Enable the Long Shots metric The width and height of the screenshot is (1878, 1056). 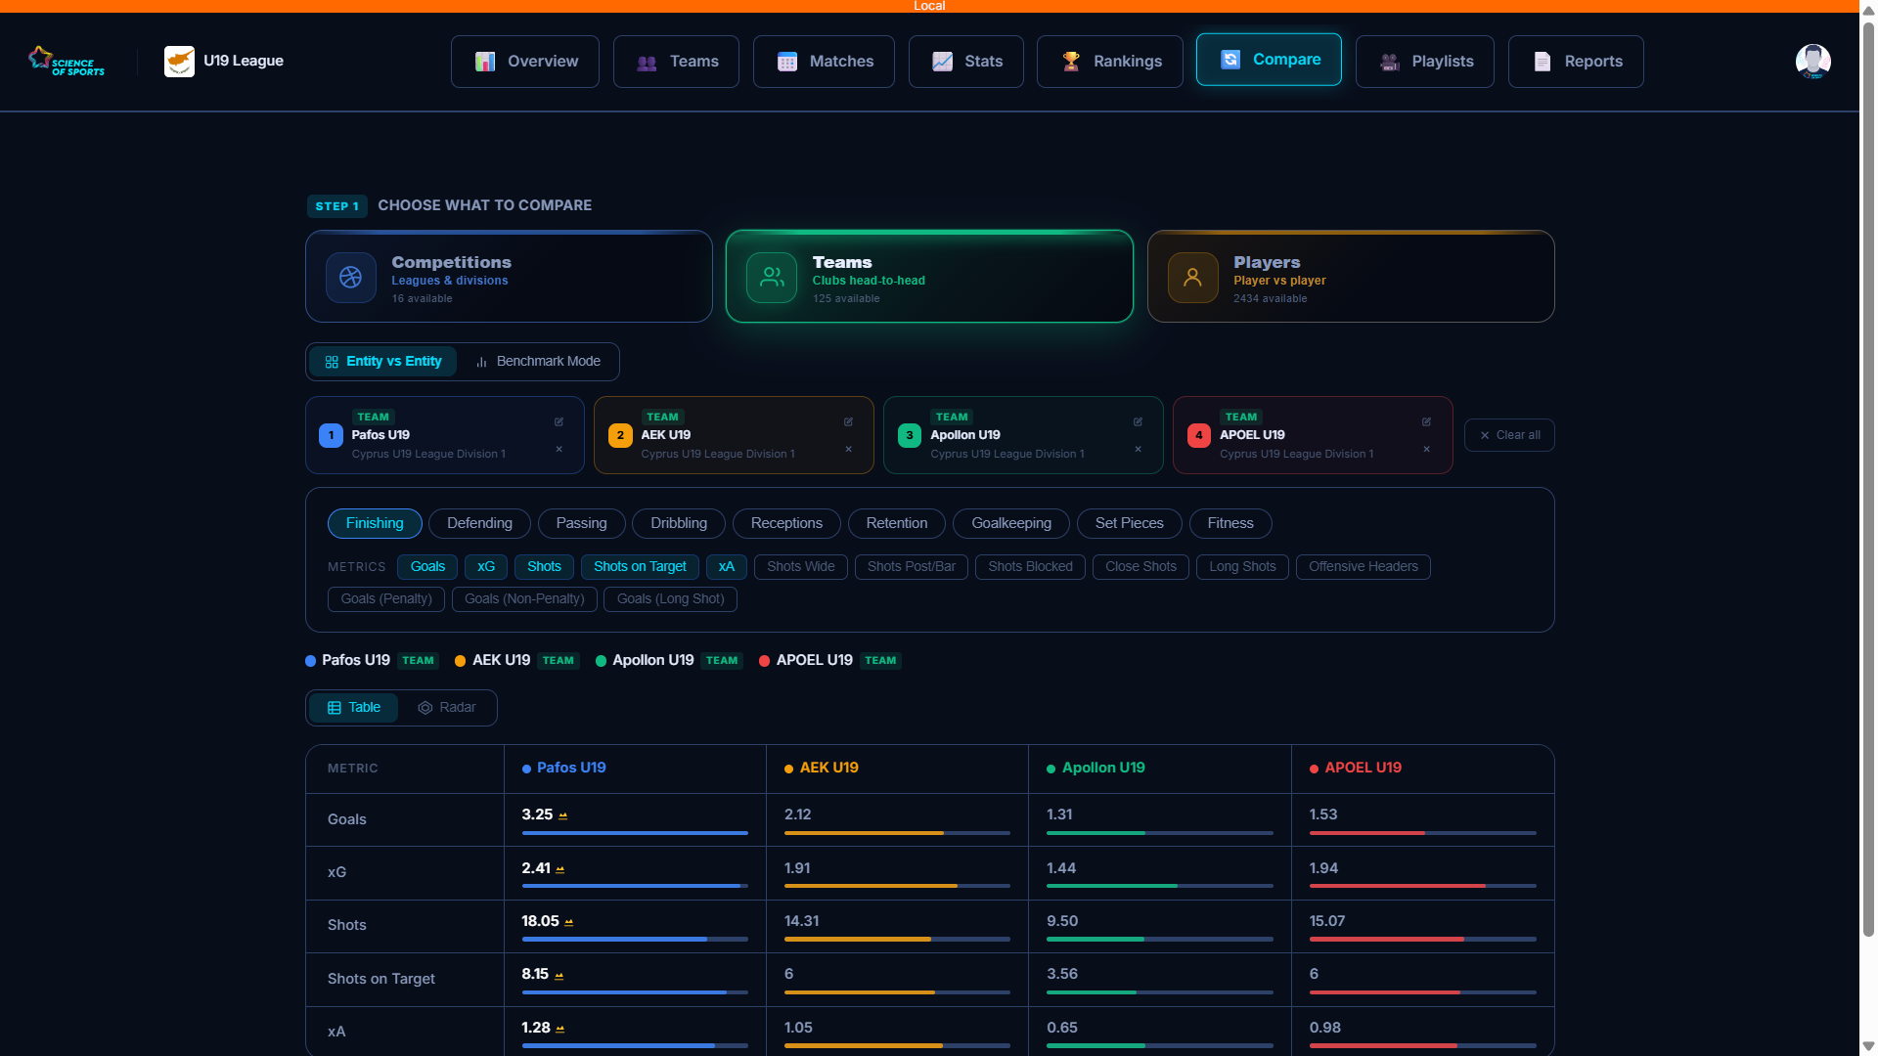pos(1242,567)
